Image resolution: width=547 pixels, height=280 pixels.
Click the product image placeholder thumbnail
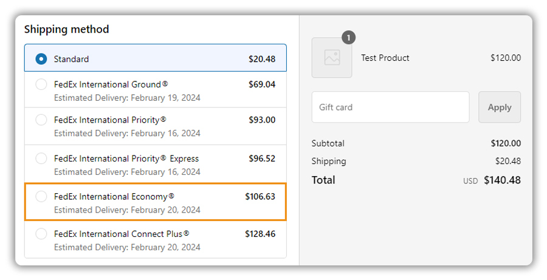(x=332, y=58)
